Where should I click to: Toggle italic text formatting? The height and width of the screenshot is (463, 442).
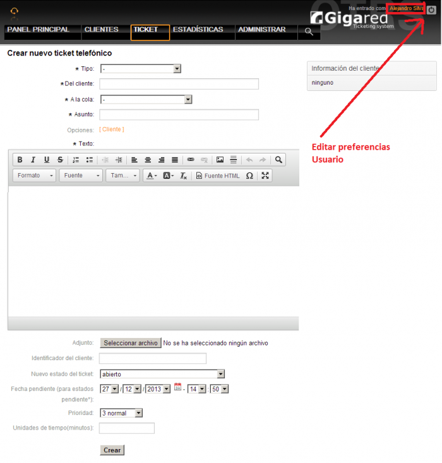(33, 160)
